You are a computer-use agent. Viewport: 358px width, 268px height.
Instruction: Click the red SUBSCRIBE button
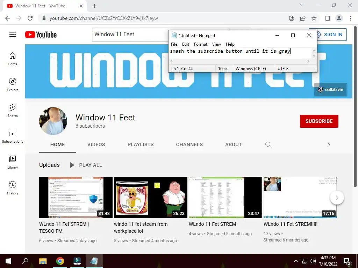point(319,121)
